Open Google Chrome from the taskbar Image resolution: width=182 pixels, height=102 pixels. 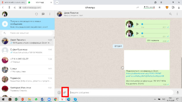[x=56, y=99]
